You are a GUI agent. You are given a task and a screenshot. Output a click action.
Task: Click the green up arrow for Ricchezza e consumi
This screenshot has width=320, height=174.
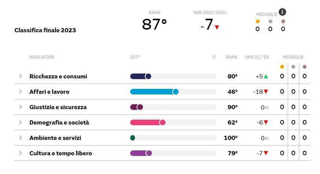(266, 76)
